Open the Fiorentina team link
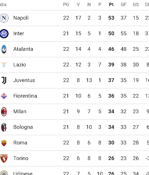 pos(25,96)
